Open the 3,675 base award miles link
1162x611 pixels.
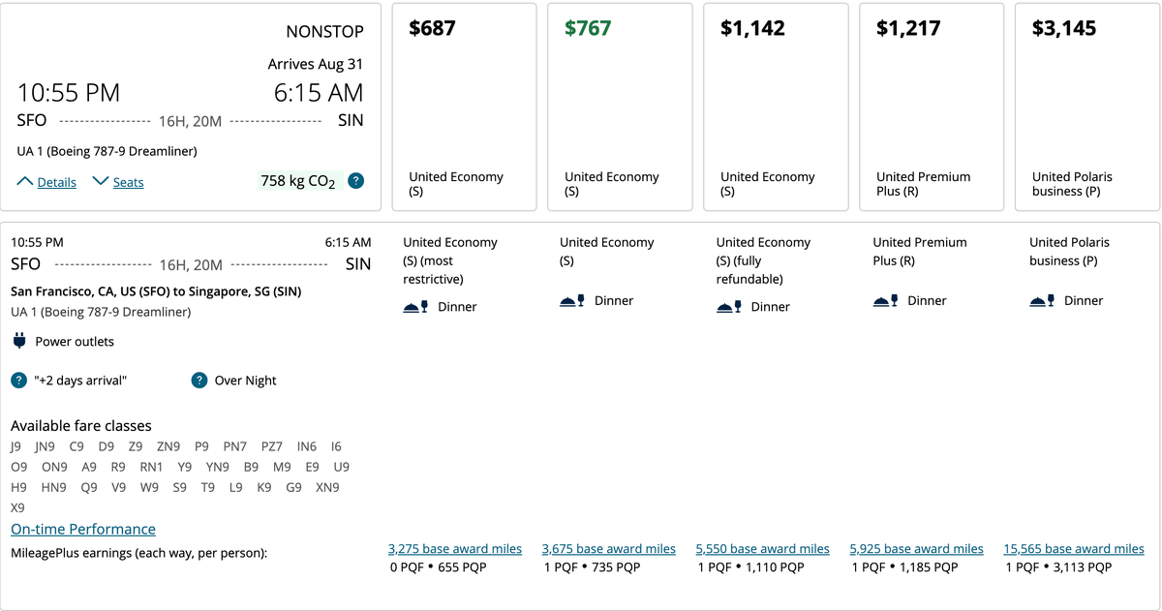609,549
